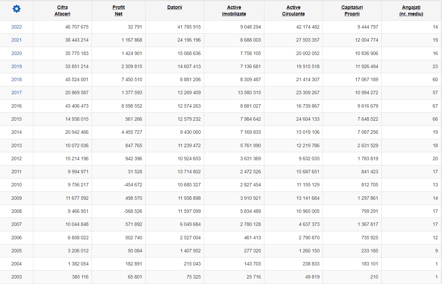
Task: Open the 2022 year link
Action: (17, 27)
